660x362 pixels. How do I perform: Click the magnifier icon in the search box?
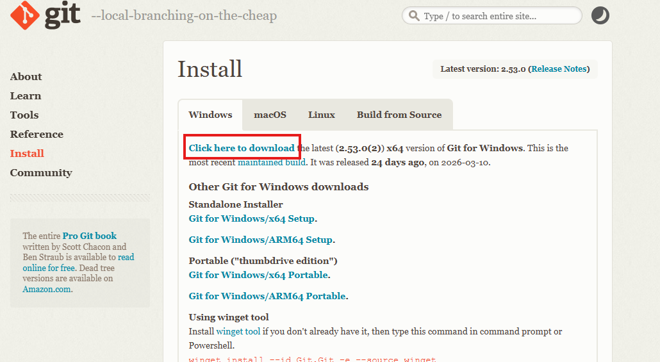pos(414,16)
